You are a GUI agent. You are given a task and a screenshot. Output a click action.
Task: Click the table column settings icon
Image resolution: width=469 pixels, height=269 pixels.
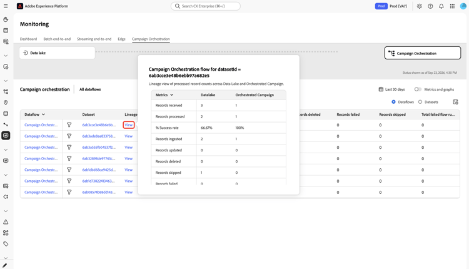[x=455, y=102]
